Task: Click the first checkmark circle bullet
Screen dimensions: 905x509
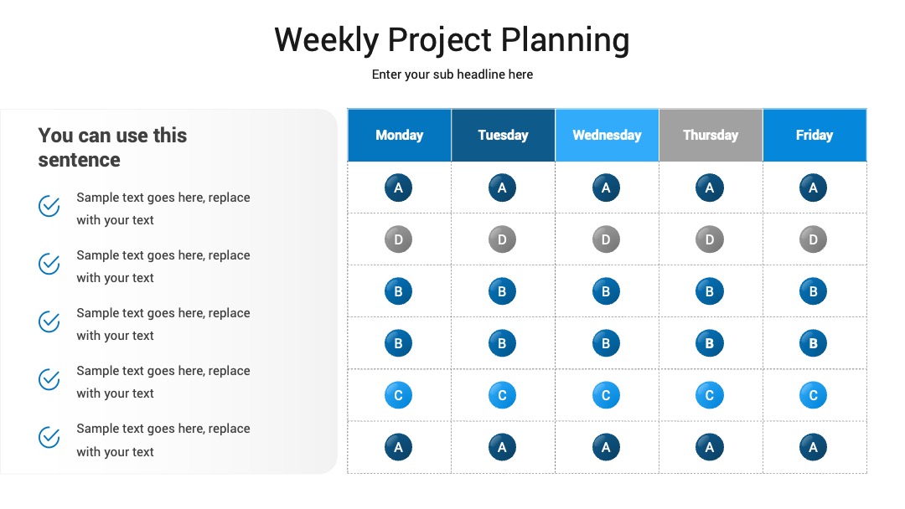Action: point(49,206)
